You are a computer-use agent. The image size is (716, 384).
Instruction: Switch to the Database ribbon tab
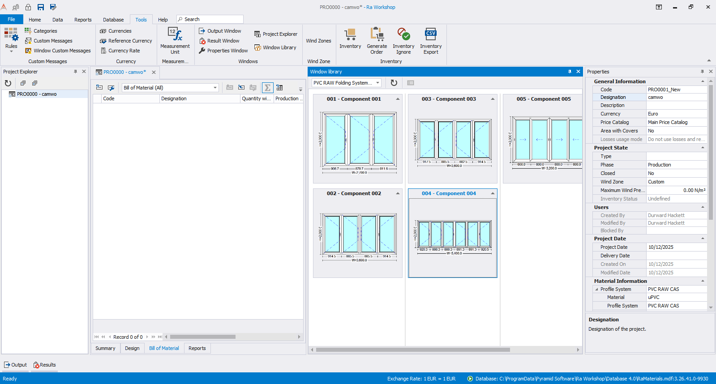[x=113, y=20]
